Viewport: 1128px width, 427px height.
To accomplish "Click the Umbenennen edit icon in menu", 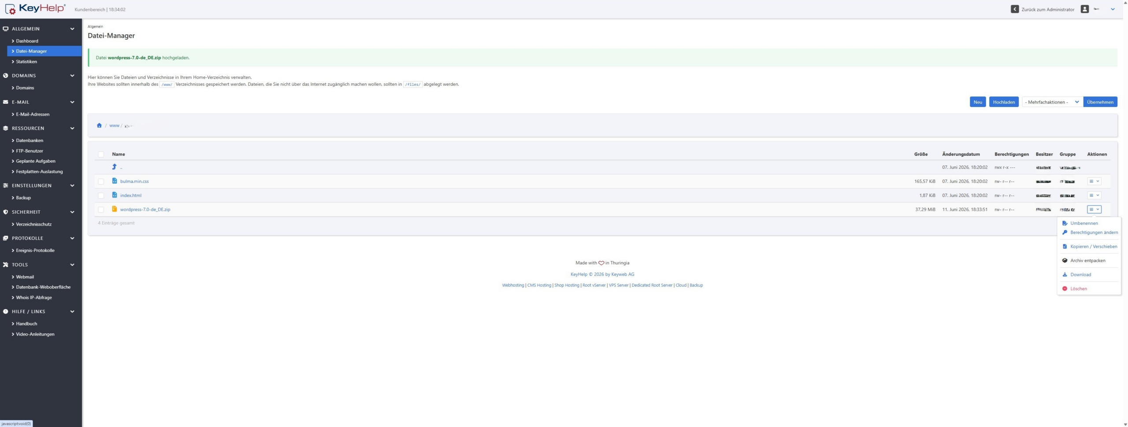I will click(x=1065, y=223).
